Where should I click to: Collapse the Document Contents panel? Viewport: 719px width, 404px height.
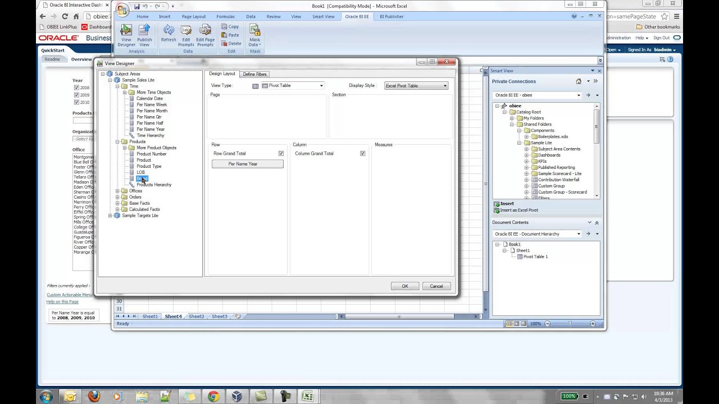tap(597, 223)
